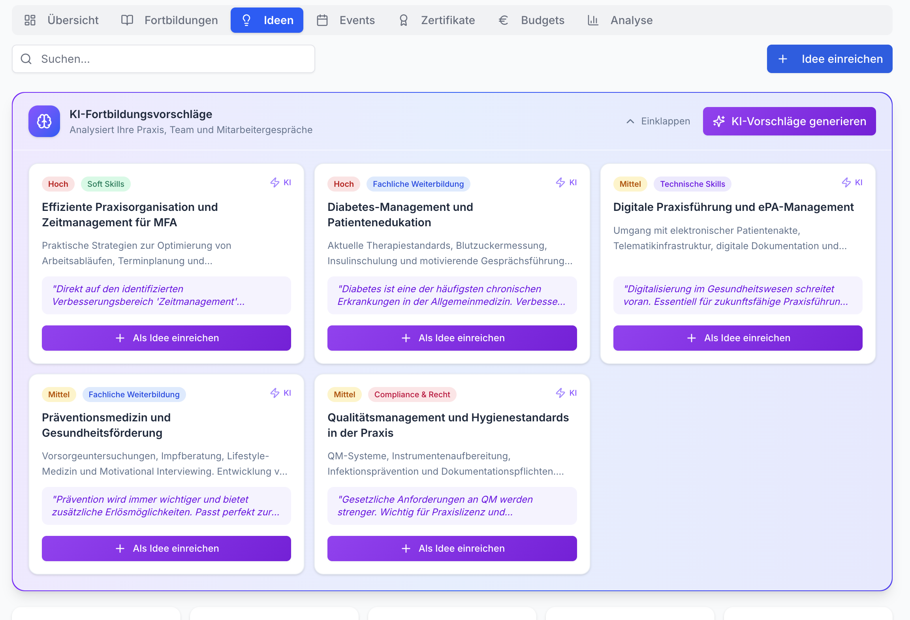The height and width of the screenshot is (620, 910).
Task: Focus the Suchen search field
Action: pyautogui.click(x=164, y=59)
